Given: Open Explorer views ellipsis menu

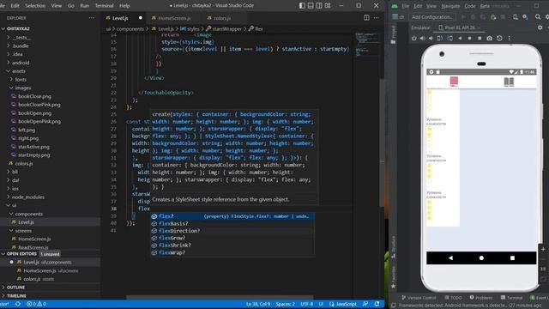Looking at the screenshot, I should [92, 18].
